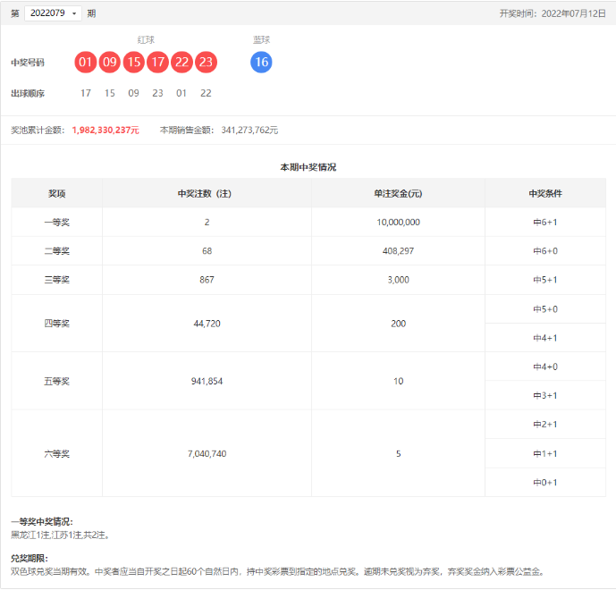Click the 中0+1 condition cell
The height and width of the screenshot is (590, 616).
[x=545, y=483]
